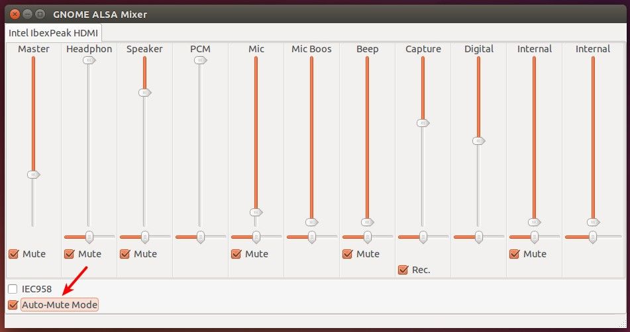Select the Intel IbexPeak HDMI tab
Screen dimensions: 630x332
(53, 33)
